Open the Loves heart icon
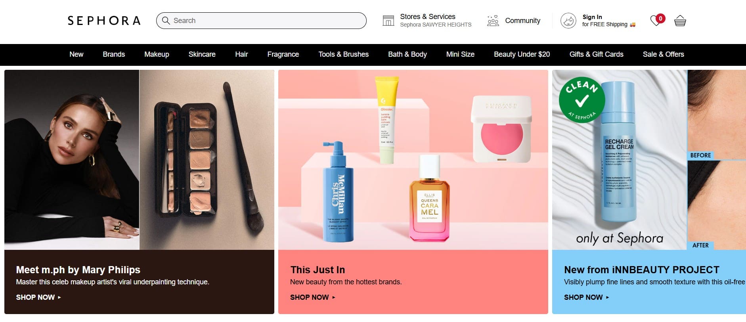This screenshot has width=746, height=322. pyautogui.click(x=657, y=20)
